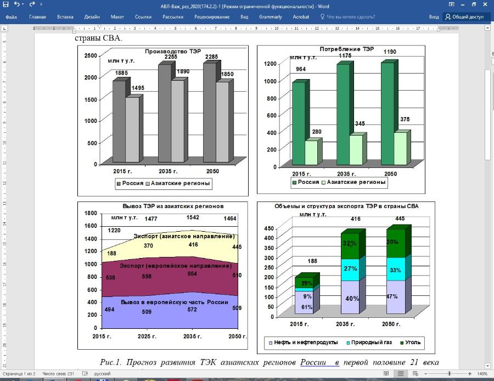Click the Undo arrow icon
The height and width of the screenshot is (381, 494).
point(17,4)
